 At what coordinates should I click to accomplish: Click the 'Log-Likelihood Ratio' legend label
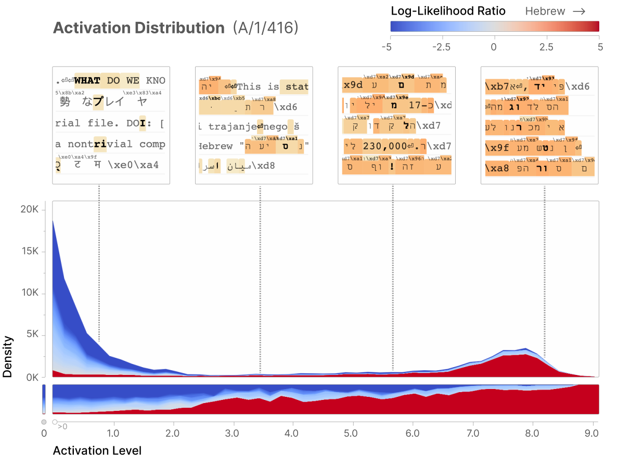tap(448, 11)
